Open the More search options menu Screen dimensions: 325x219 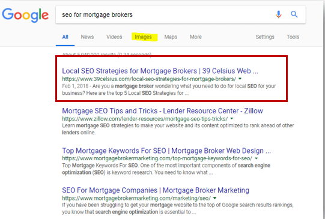(x=196, y=37)
